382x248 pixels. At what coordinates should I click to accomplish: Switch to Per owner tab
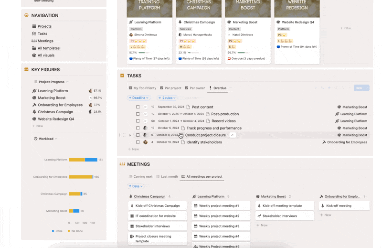(195, 88)
